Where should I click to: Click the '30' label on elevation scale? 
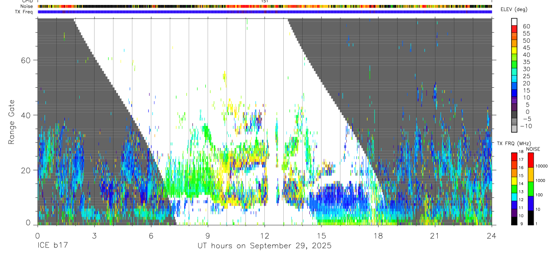click(526, 69)
